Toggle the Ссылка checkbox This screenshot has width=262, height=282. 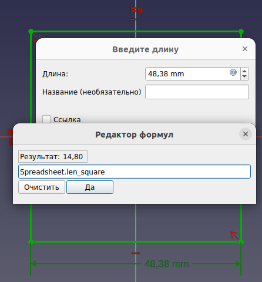46,119
